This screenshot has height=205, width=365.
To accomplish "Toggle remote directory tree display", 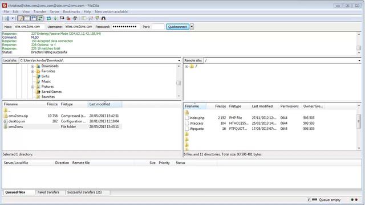I will coord(34,18).
